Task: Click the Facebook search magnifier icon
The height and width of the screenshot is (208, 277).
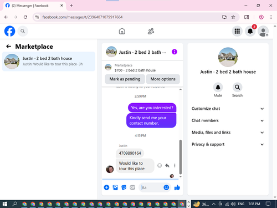Action: (23, 31)
